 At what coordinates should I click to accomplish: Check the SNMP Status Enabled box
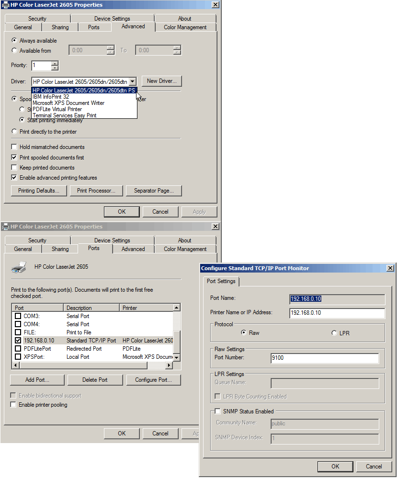pos(217,411)
